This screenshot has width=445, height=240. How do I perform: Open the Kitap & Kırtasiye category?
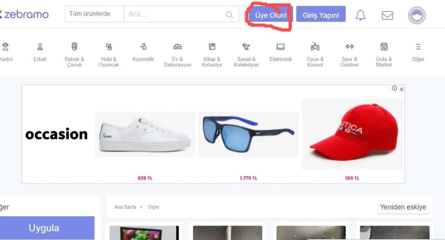pyautogui.click(x=212, y=54)
